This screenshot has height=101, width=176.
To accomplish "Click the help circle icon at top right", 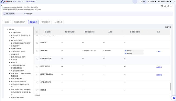I will 174,2.
